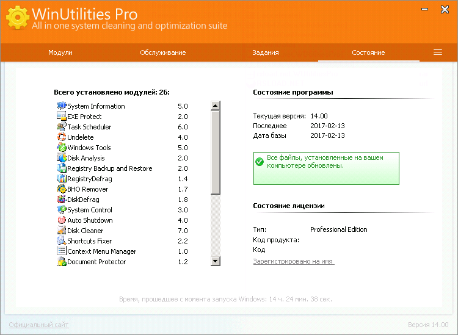Select the System Control list entry
Screen dimensions: 458x335
(x=90, y=210)
